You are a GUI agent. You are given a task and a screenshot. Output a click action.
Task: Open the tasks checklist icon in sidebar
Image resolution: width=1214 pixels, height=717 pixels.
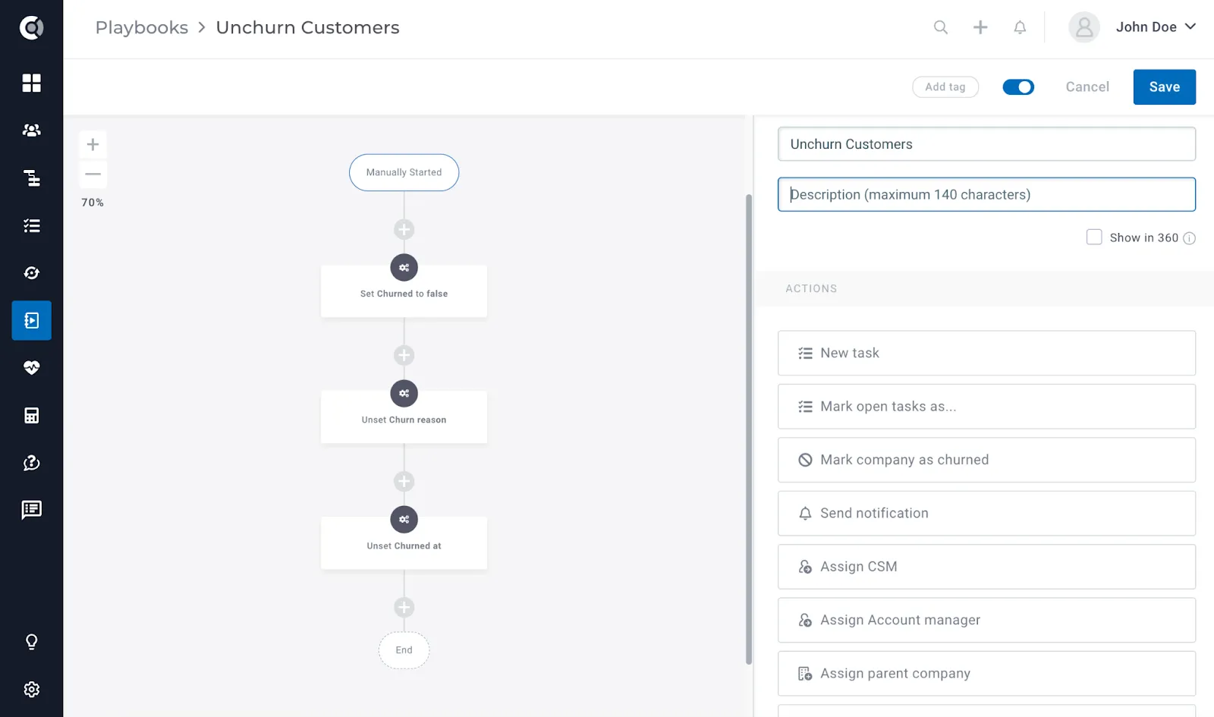click(31, 225)
